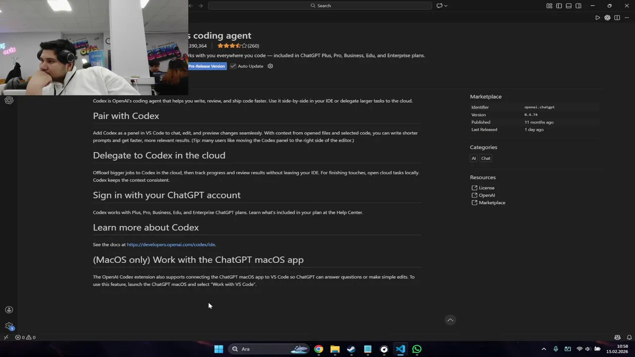This screenshot has height=357, width=635.
Task: Split the editor right
Action: (x=617, y=17)
